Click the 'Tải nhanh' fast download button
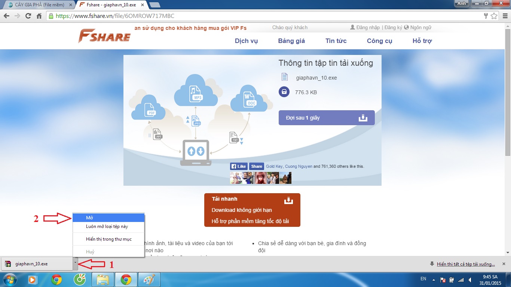 (252, 210)
